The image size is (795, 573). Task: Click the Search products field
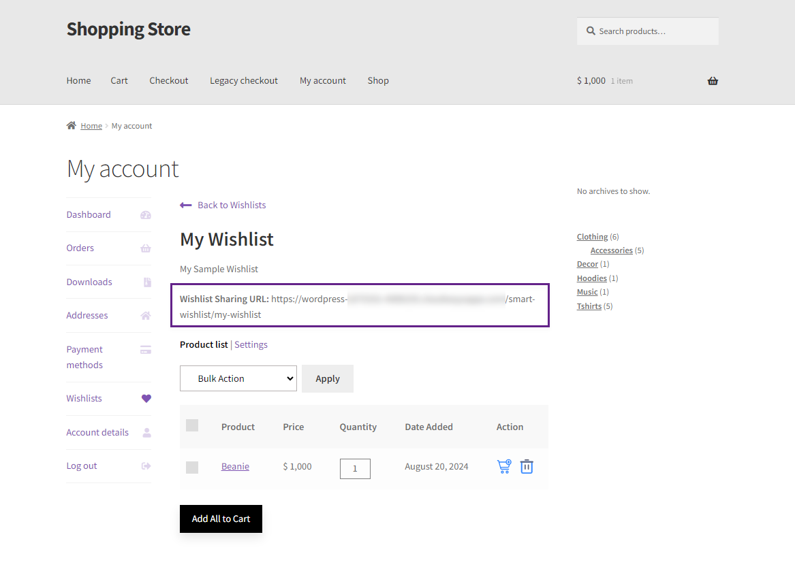(x=647, y=31)
